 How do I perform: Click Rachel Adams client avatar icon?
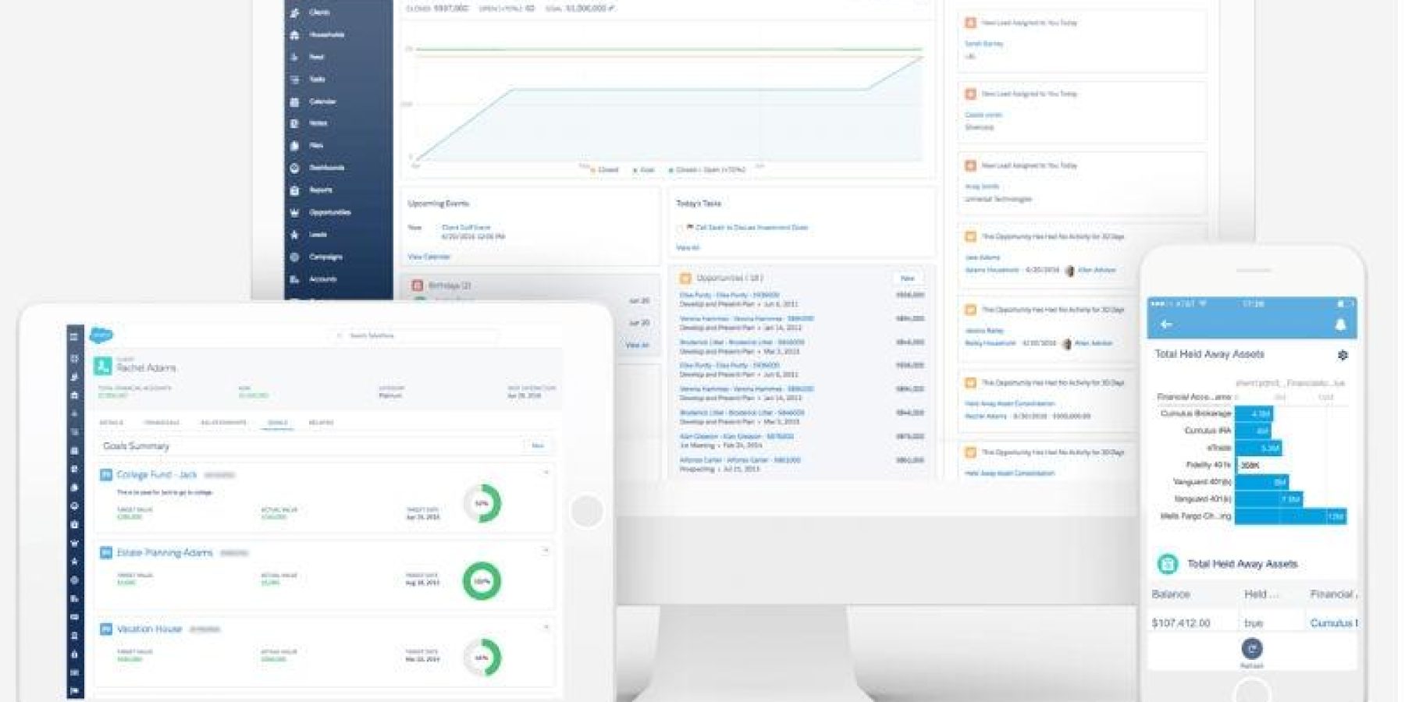pos(103,366)
